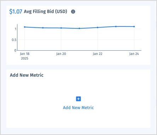
Task: Click the Add New Metric card heading
Action: (27, 75)
